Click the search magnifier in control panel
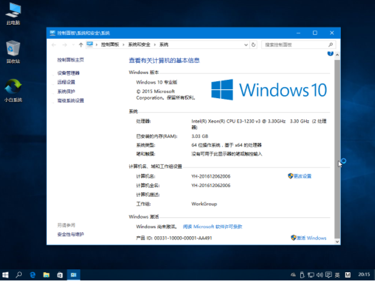 pos(331,45)
